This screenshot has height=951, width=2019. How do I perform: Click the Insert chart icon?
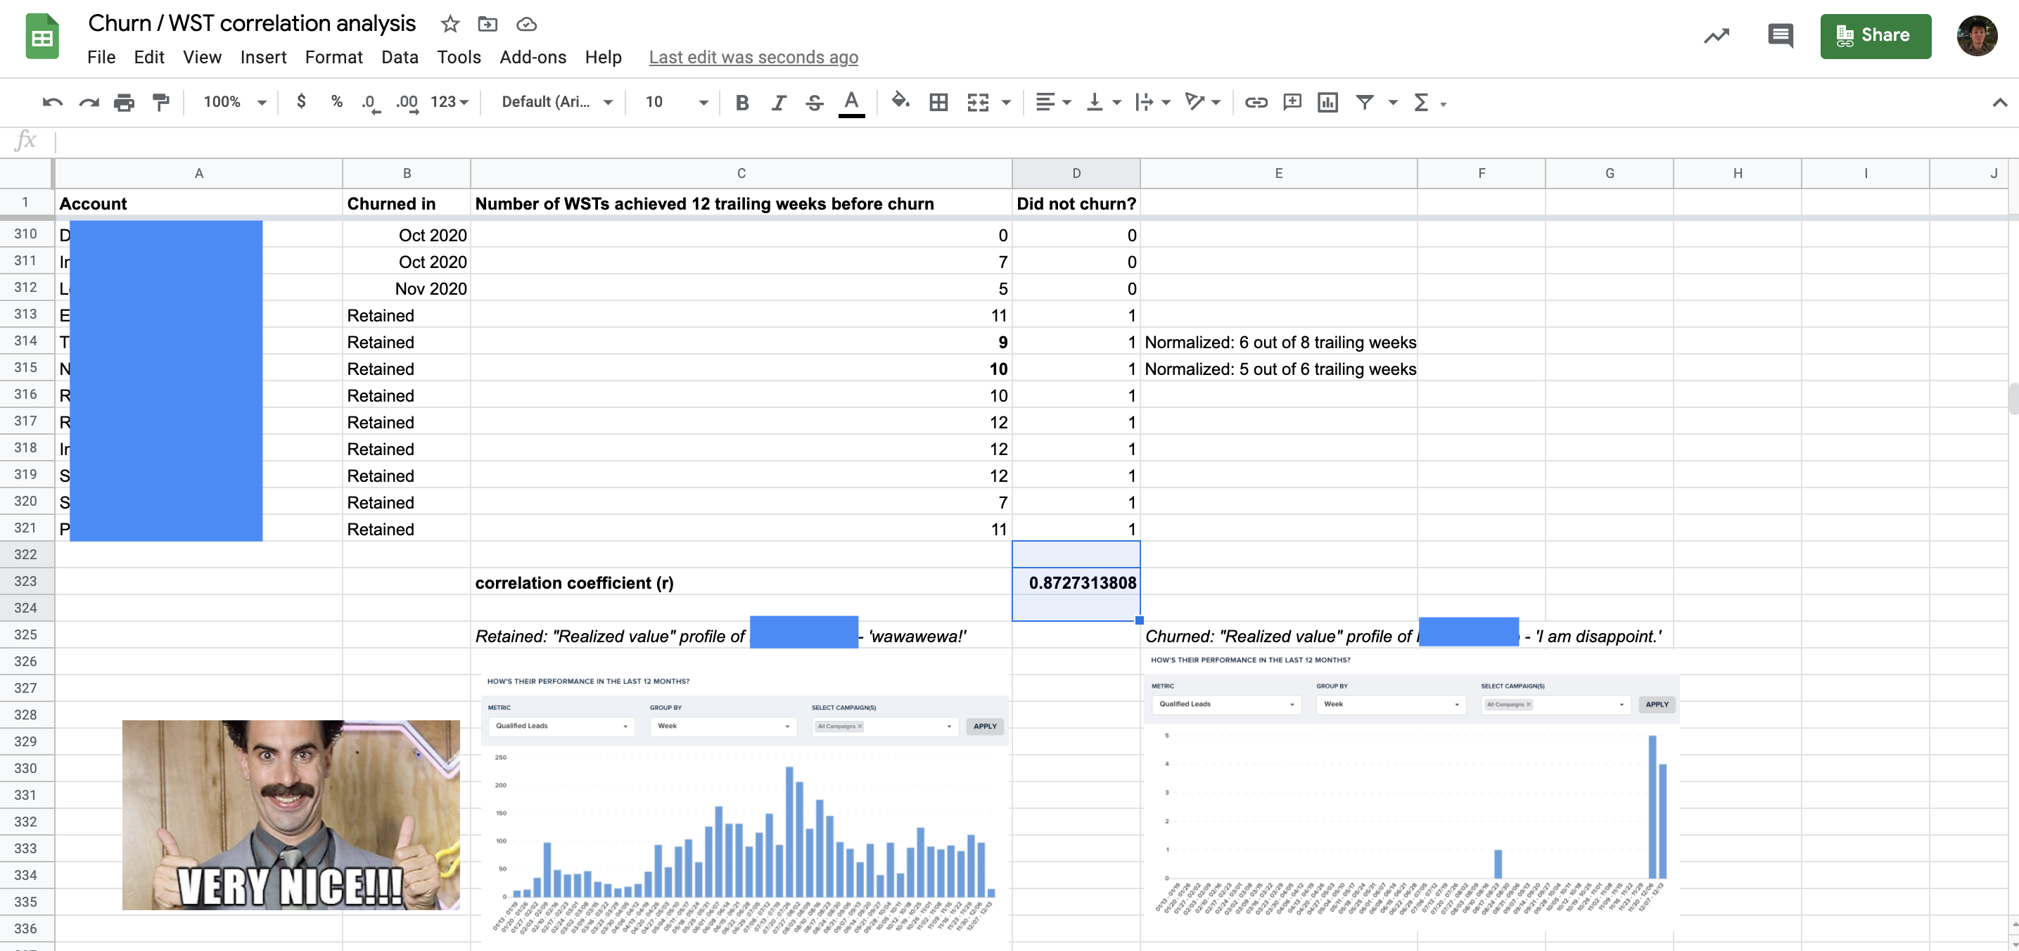(1327, 102)
